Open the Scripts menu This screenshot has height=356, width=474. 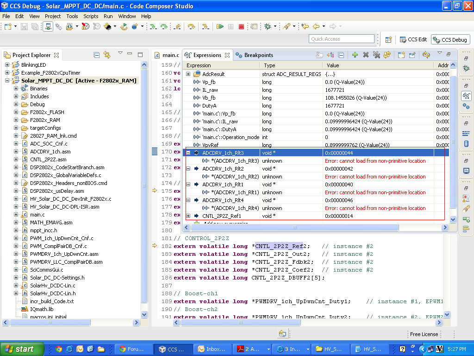click(91, 16)
